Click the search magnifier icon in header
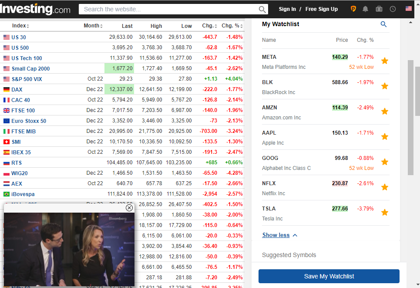Image resolution: width=420 pixels, height=288 pixels. click(x=262, y=10)
